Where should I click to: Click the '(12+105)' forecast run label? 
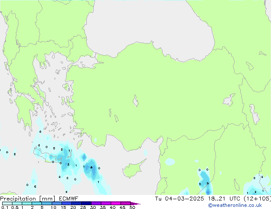[x=257, y=199]
